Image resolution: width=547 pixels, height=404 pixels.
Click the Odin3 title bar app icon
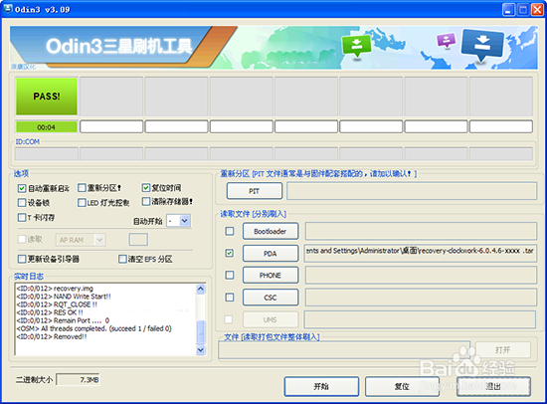coord(8,9)
